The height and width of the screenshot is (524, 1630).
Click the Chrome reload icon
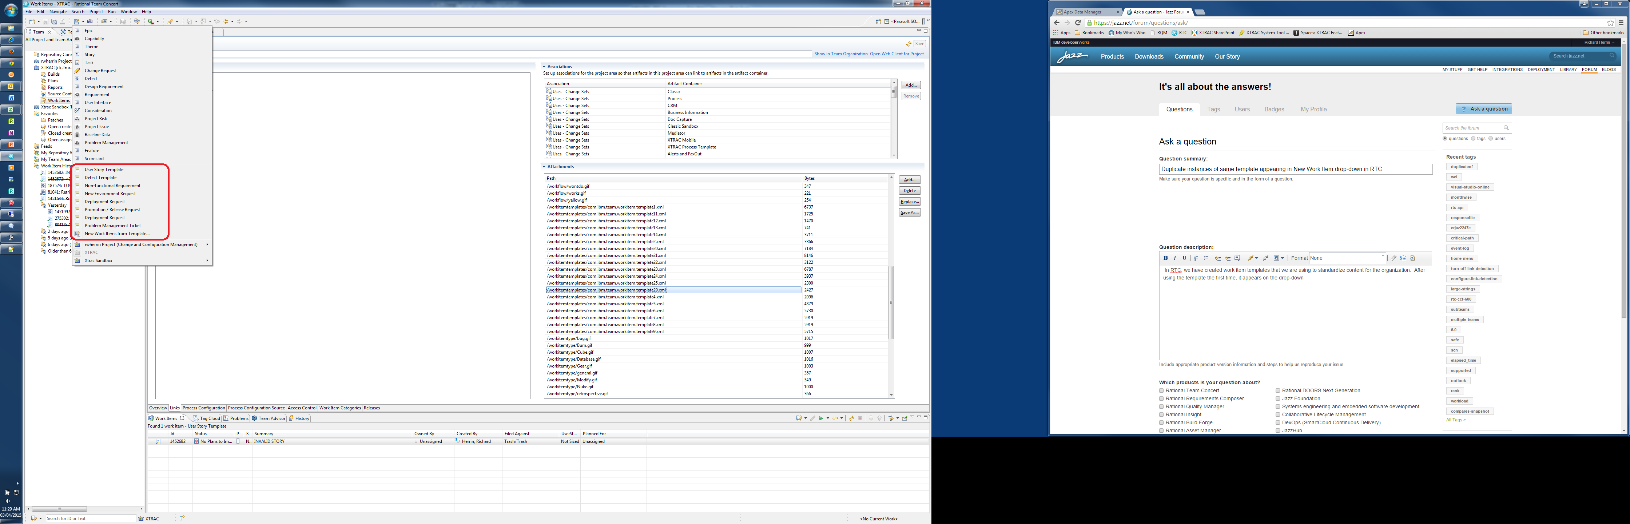click(1078, 23)
